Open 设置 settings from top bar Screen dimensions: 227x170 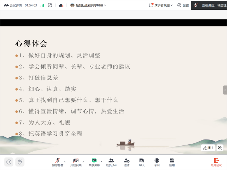coord(183,5)
